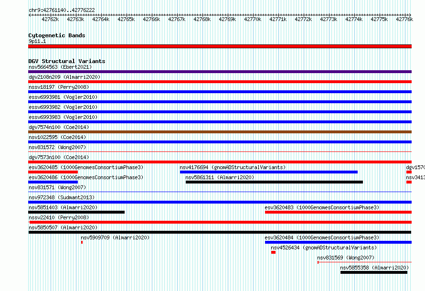
Task: Click nsv831569 (Wong2007) label
Action: 346,258
